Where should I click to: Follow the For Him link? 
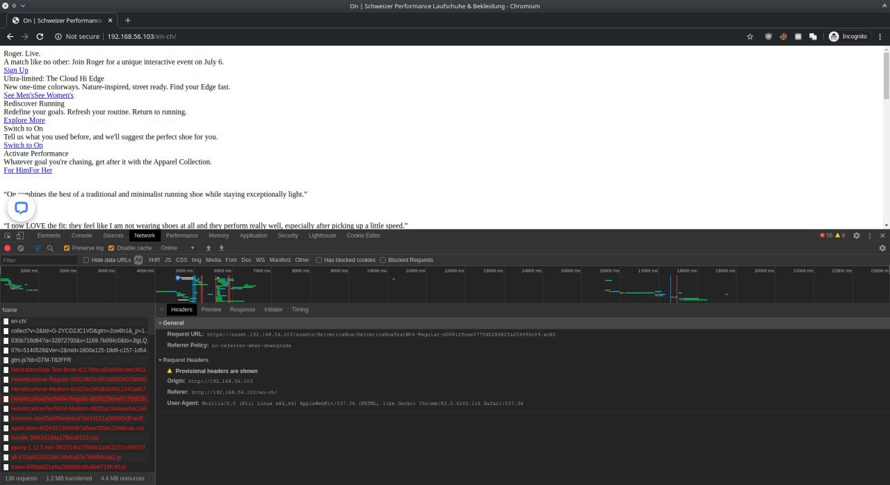pos(16,170)
